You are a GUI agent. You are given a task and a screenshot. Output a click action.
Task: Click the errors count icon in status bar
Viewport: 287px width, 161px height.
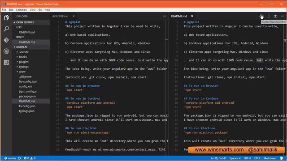(26, 158)
